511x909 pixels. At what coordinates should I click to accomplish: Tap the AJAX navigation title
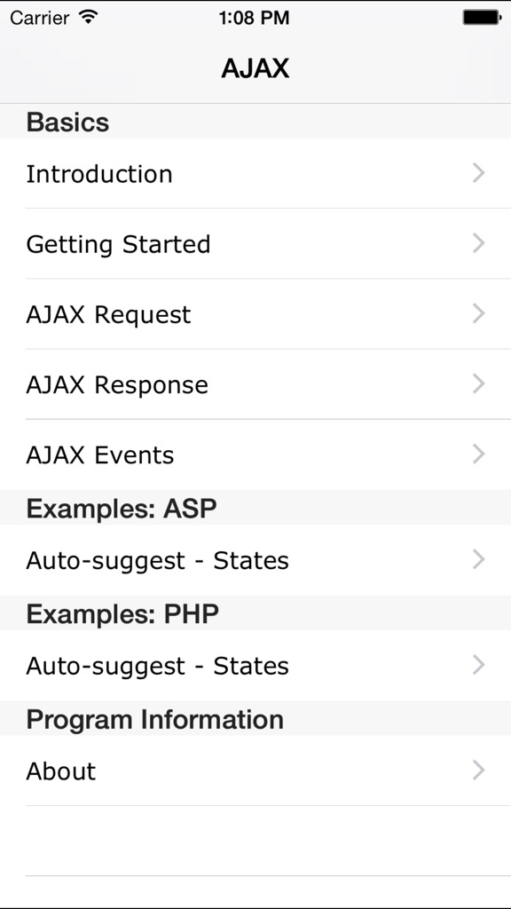point(255,68)
